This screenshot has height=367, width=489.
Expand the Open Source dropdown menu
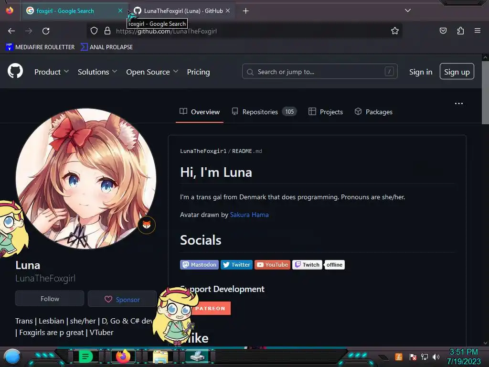coord(152,72)
